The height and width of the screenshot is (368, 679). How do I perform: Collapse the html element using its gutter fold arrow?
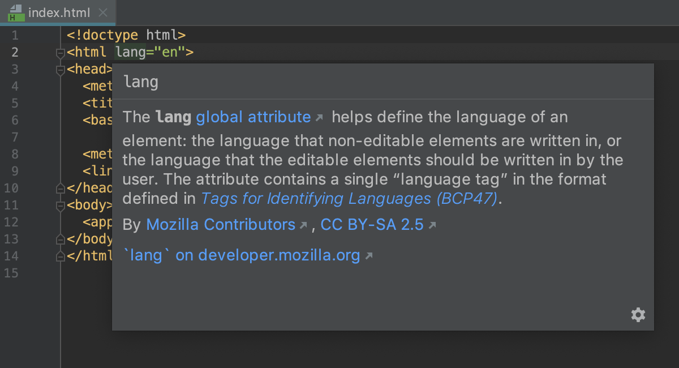[x=59, y=53]
